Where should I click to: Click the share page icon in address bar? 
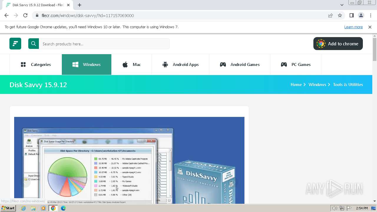(330, 15)
